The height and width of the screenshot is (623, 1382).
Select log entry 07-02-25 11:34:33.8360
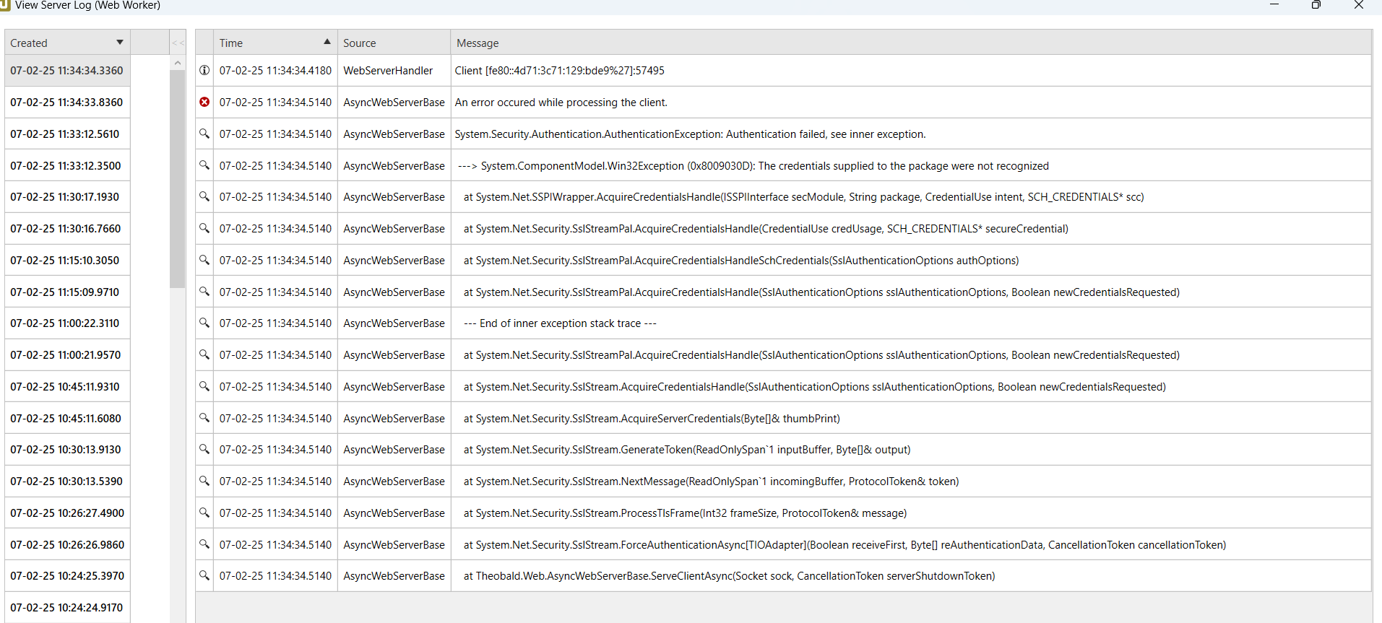click(66, 103)
